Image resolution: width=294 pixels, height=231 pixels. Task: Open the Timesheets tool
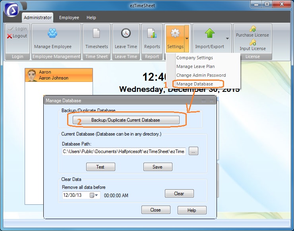(x=97, y=33)
